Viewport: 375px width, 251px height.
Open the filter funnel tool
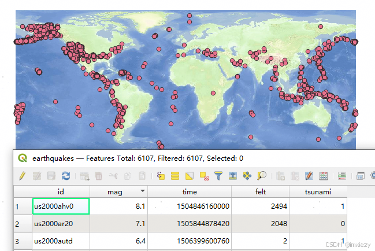point(218,176)
